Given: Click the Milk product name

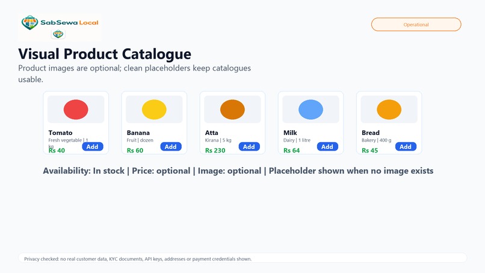Looking at the screenshot, I should click(x=290, y=133).
